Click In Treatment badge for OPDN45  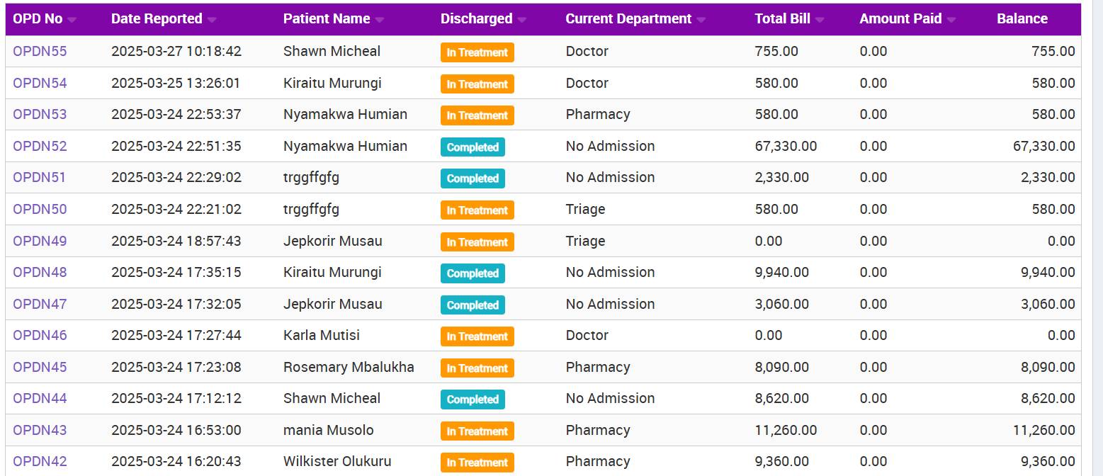coord(477,368)
